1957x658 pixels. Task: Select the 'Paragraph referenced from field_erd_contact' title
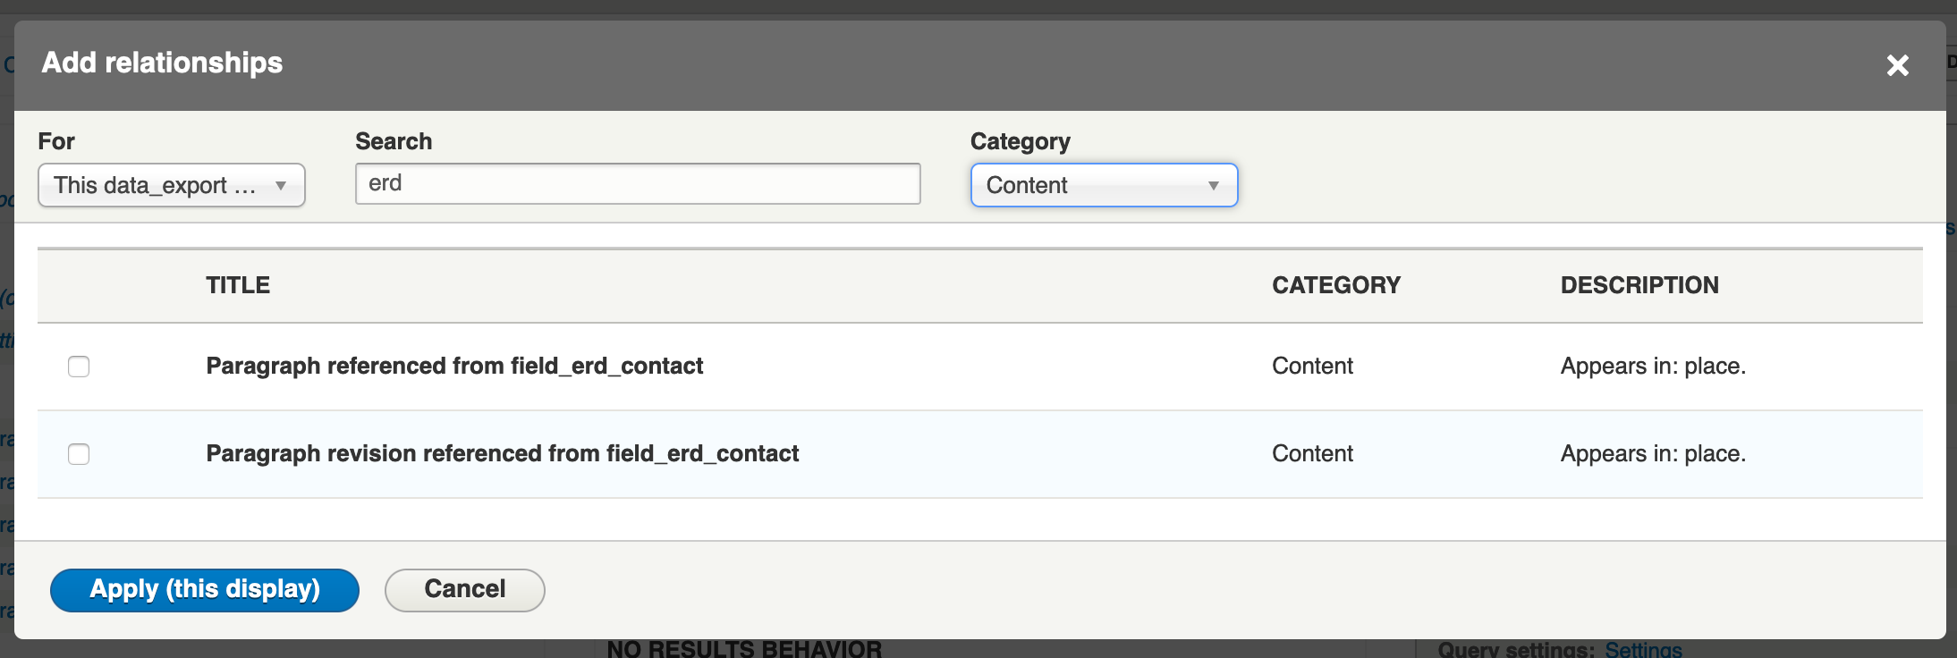[454, 366]
